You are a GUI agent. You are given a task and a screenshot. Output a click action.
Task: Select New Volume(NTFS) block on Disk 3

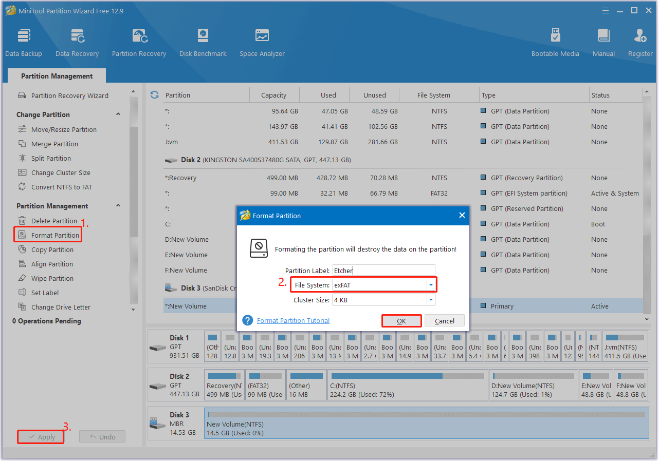pyautogui.click(x=426, y=424)
